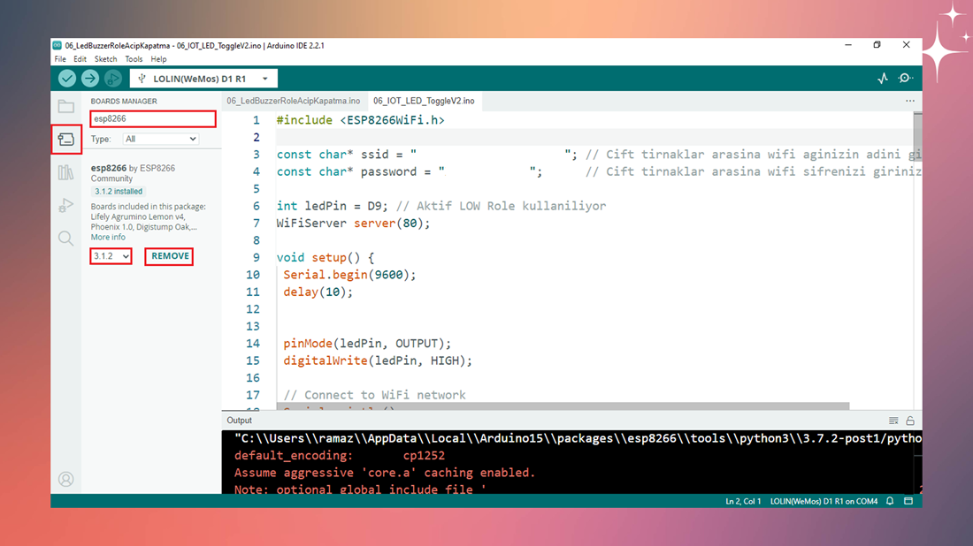Open the Type filter dropdown set to All
This screenshot has height=546, width=973.
pos(160,139)
